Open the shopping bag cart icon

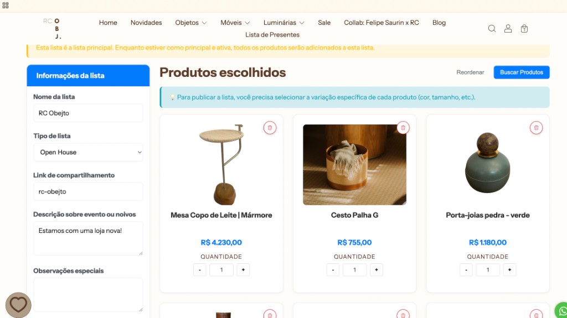tap(524, 29)
